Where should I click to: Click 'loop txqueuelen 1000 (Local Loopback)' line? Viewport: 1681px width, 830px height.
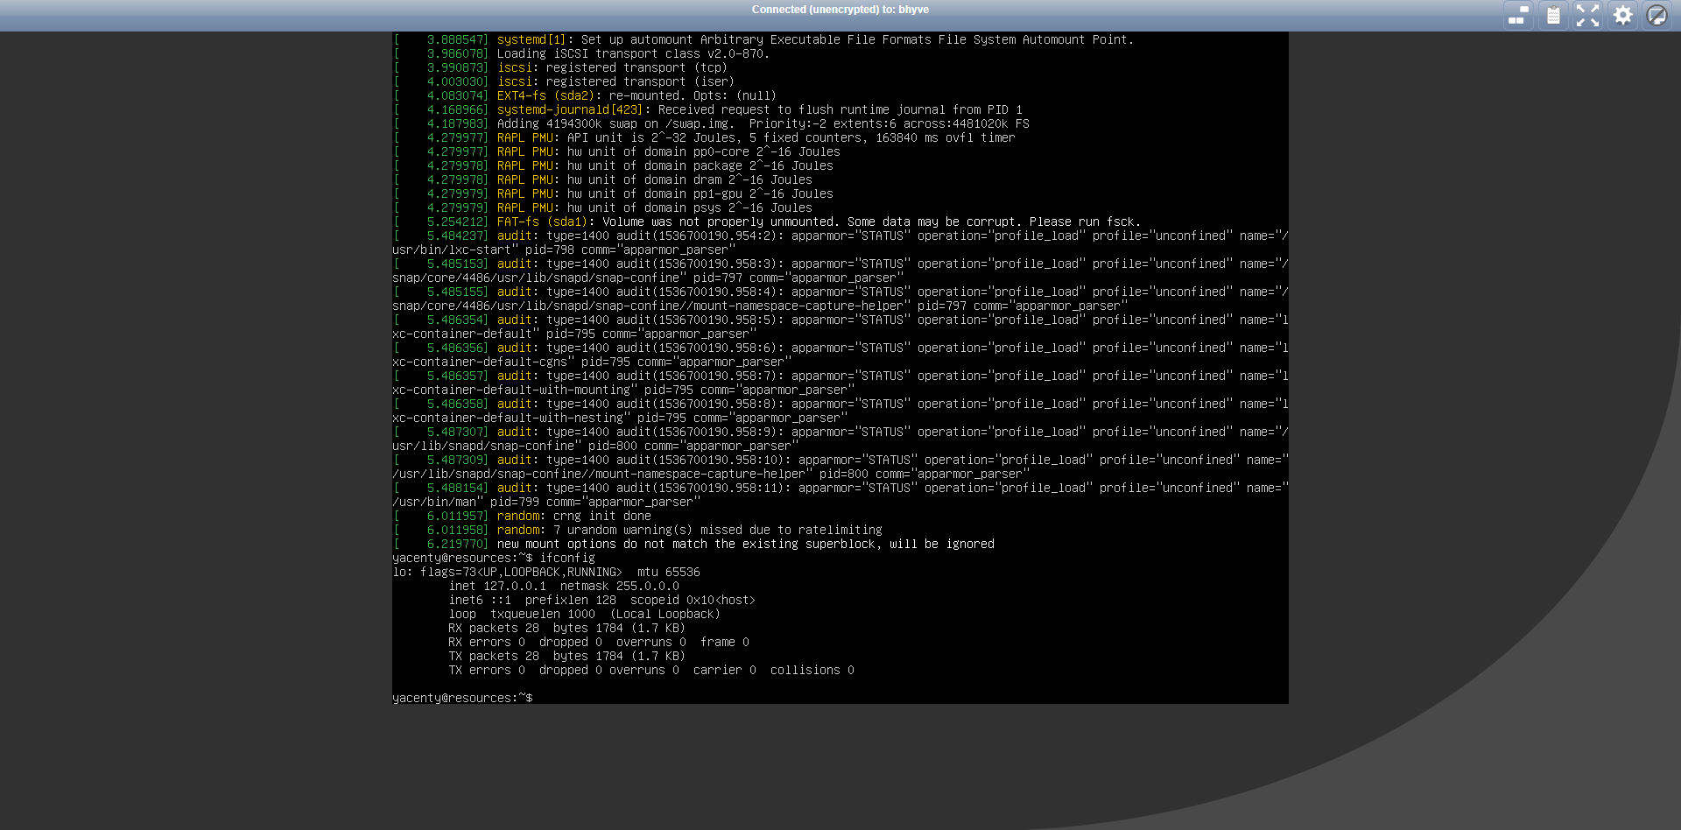coord(584,614)
